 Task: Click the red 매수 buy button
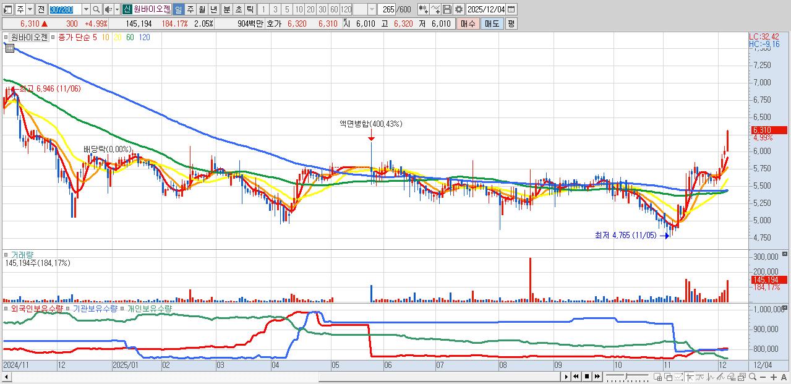point(468,23)
